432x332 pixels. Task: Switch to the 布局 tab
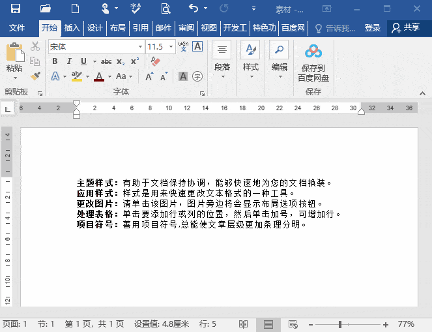click(x=118, y=28)
